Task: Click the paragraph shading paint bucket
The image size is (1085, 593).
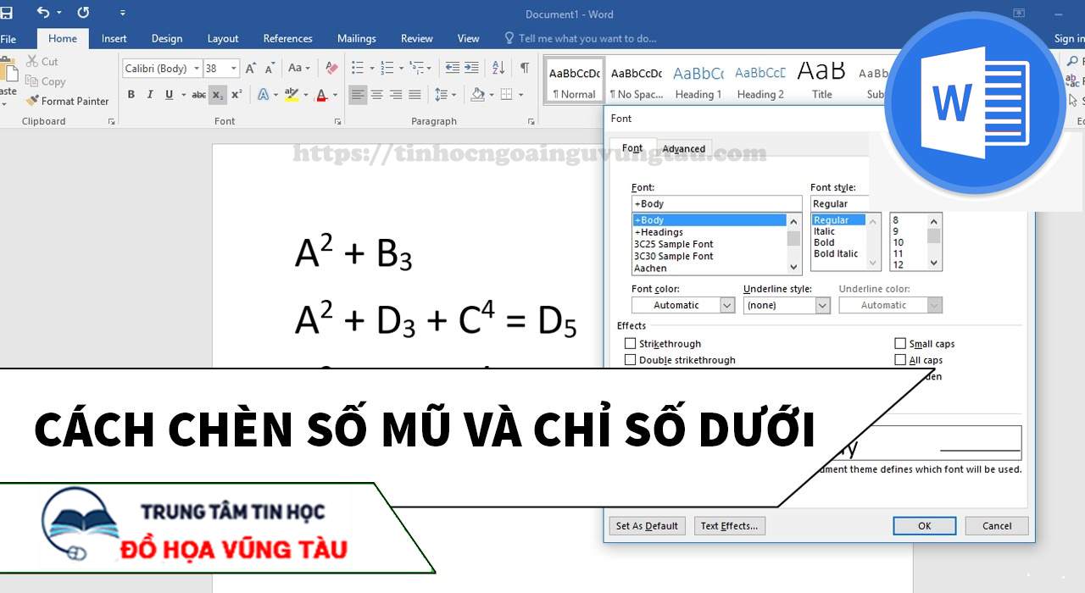Action: 477,95
